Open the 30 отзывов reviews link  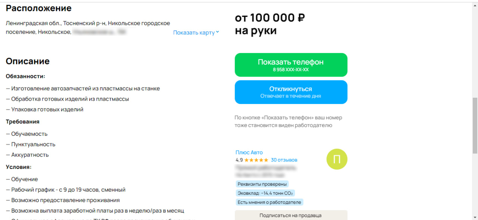284,160
